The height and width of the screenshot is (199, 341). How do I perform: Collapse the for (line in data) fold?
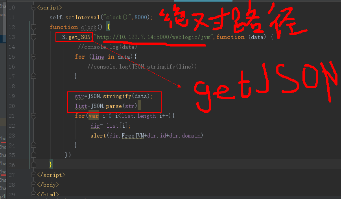coord(33,57)
